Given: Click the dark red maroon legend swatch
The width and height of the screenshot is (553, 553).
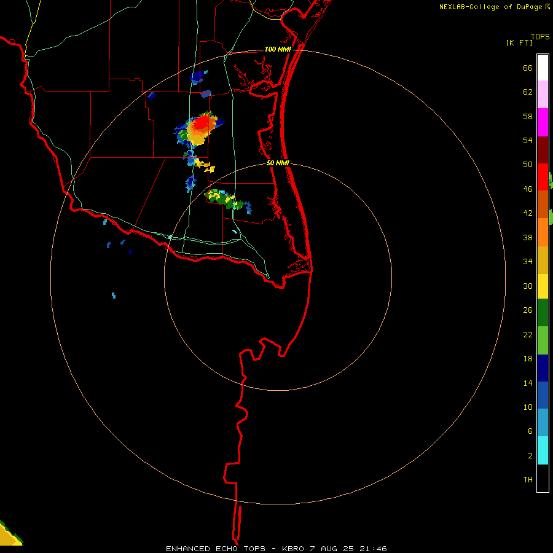Looking at the screenshot, I should tap(543, 149).
